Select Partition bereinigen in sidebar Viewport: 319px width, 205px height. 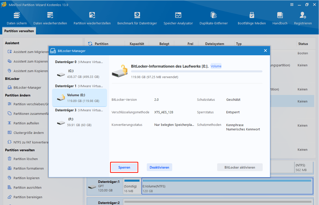pyautogui.click(x=25, y=197)
